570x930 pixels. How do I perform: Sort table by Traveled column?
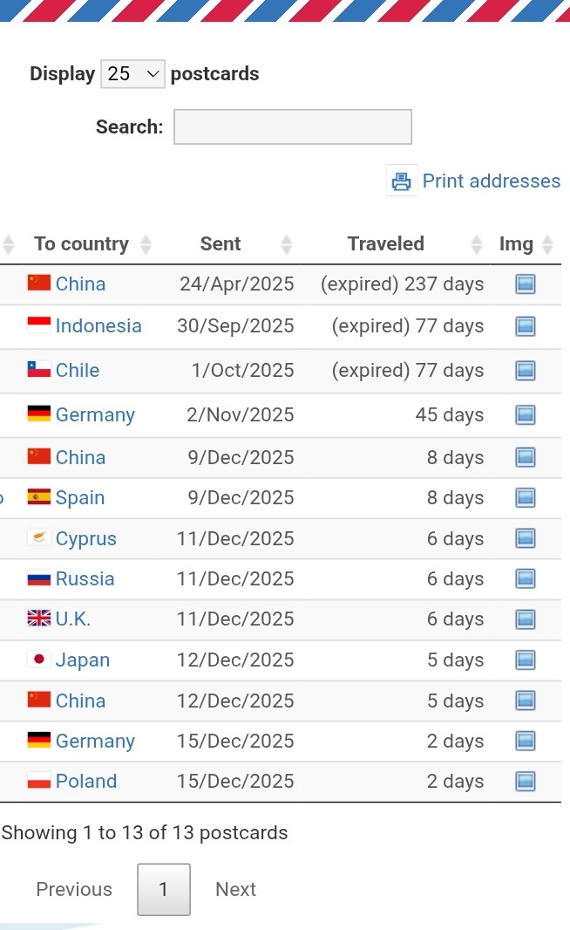386,244
